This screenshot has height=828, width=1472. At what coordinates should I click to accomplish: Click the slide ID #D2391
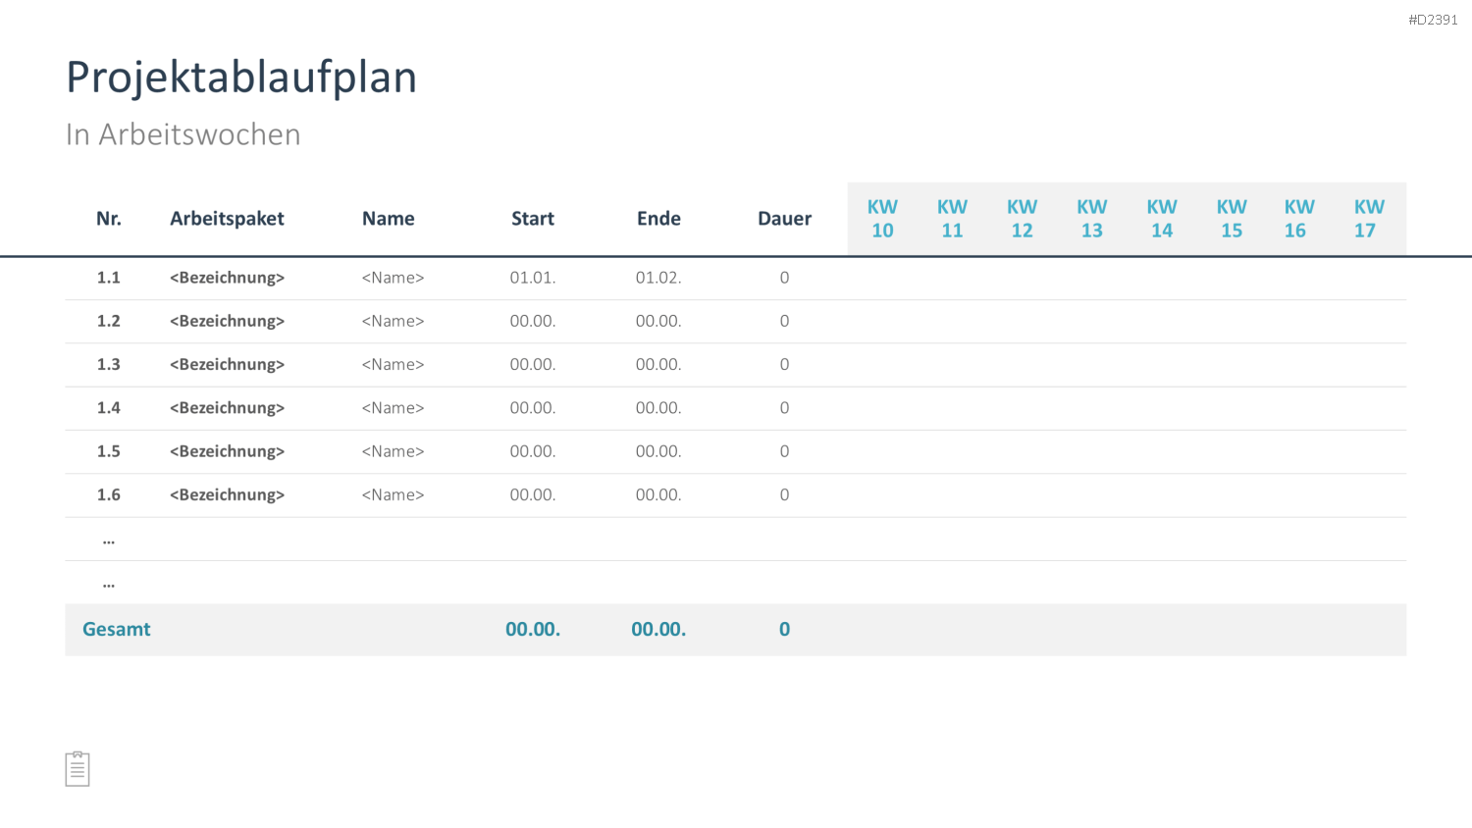coord(1433,20)
